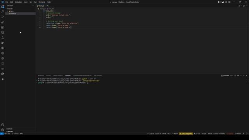Click the errors and warnings status indicator
249x140 pixels.
pos(7,134)
